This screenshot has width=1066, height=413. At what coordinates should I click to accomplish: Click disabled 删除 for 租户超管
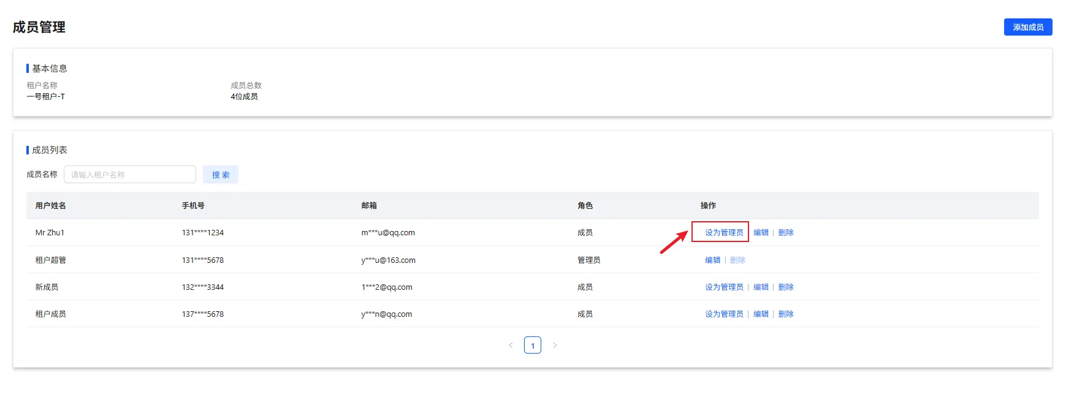(737, 260)
